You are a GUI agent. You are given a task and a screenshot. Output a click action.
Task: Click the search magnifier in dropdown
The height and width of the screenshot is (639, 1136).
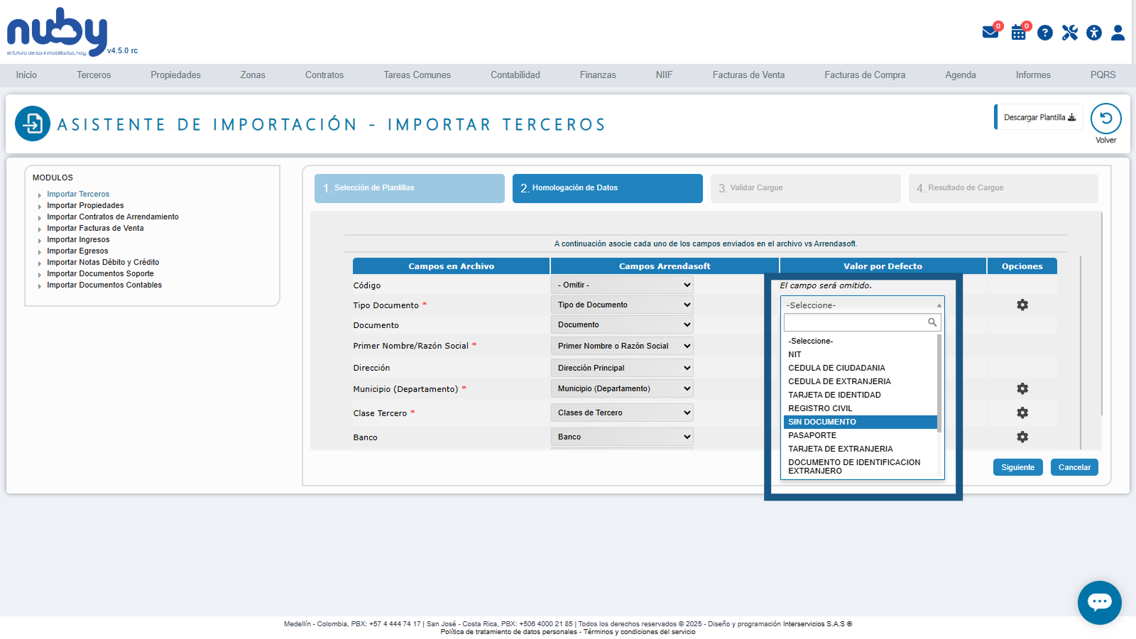pyautogui.click(x=932, y=322)
